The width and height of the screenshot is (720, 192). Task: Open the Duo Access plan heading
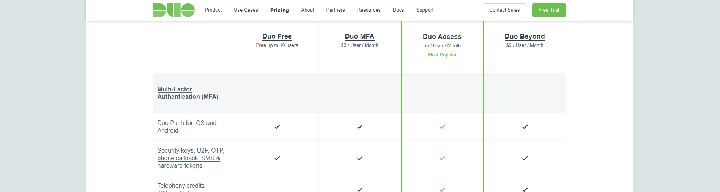tap(442, 37)
